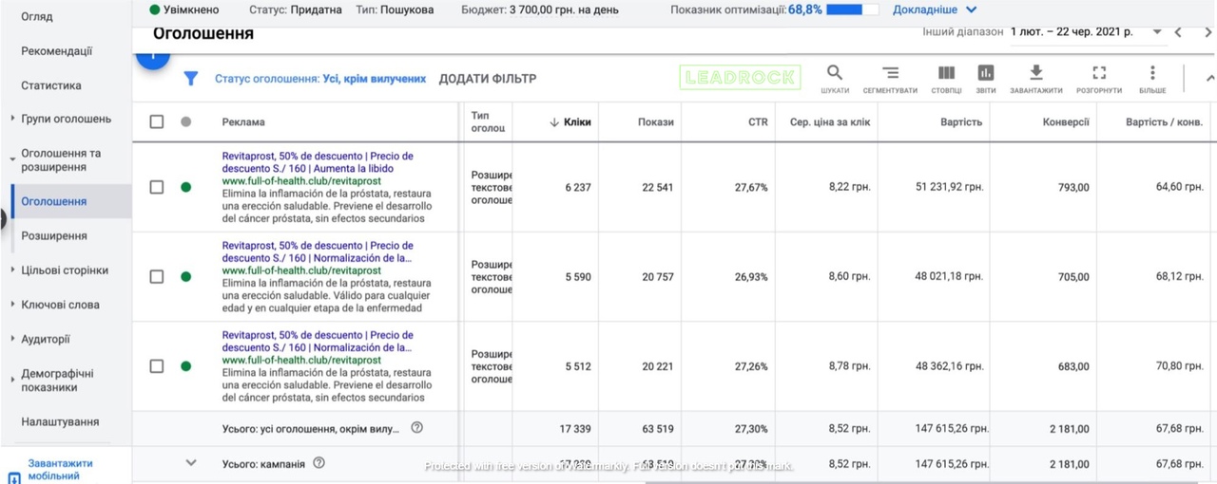Open Aumenta la libido ad headline link

pyautogui.click(x=318, y=162)
